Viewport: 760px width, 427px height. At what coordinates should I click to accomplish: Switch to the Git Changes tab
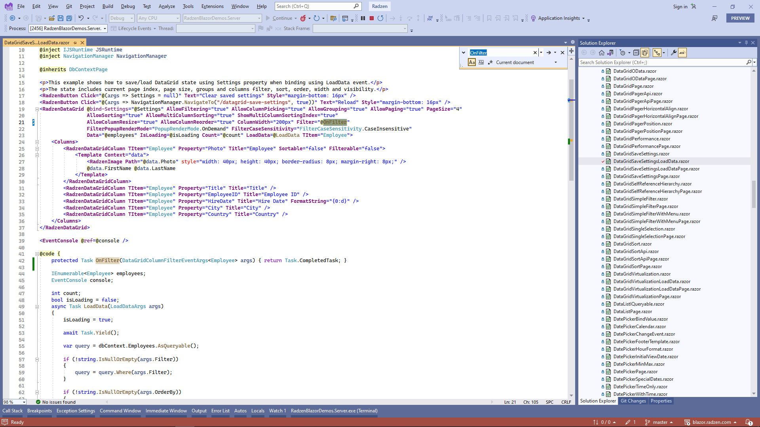point(633,401)
